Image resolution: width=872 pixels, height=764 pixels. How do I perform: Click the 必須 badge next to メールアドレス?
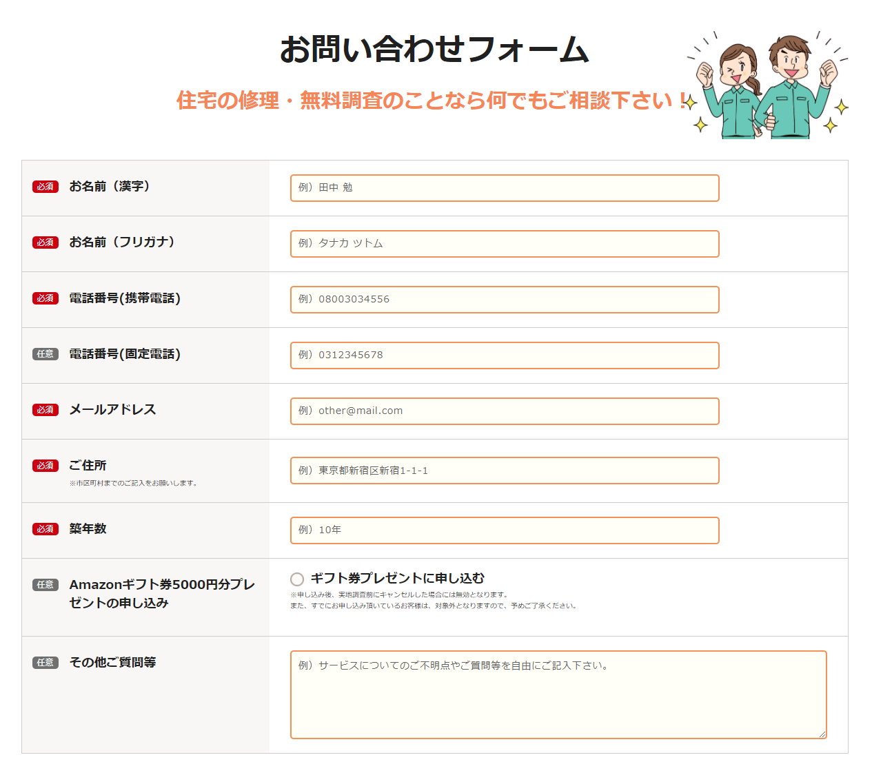click(x=45, y=410)
